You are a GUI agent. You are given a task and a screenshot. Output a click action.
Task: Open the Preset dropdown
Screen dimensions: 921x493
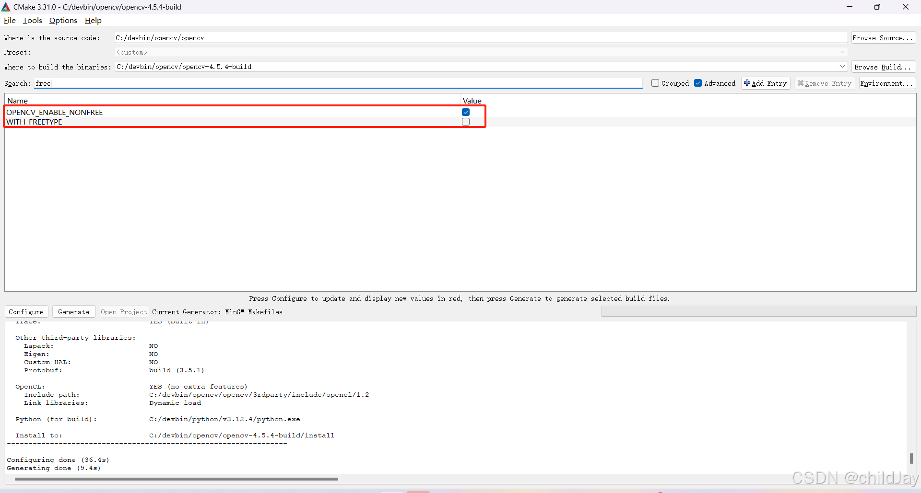(x=481, y=52)
